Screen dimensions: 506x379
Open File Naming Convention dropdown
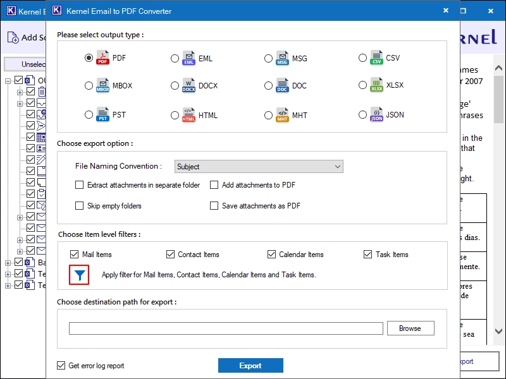click(259, 167)
